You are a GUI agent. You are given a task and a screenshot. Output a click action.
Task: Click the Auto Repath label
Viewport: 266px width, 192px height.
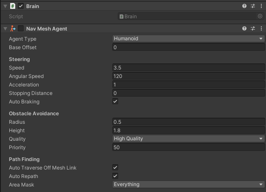coord(23,176)
